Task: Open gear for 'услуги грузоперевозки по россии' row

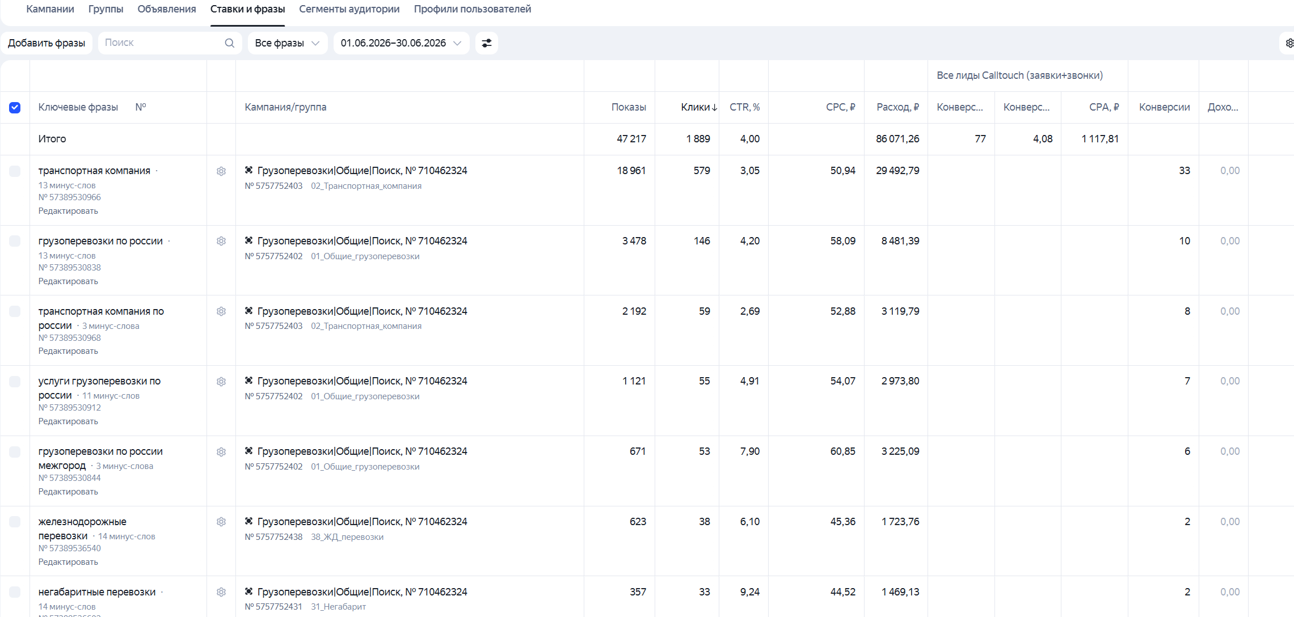Action: [221, 382]
